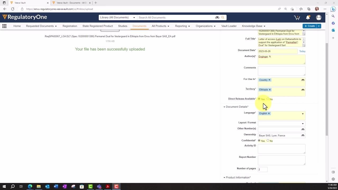
Task: Click the RegulatoryOne logo
Action: [x=25, y=17]
